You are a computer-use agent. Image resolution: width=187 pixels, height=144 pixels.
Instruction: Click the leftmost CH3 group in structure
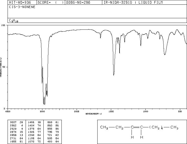(x=104, y=127)
